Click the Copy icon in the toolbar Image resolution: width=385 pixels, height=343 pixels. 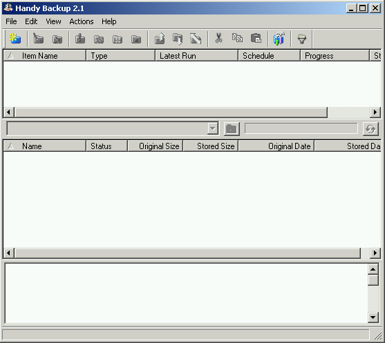[x=237, y=38]
